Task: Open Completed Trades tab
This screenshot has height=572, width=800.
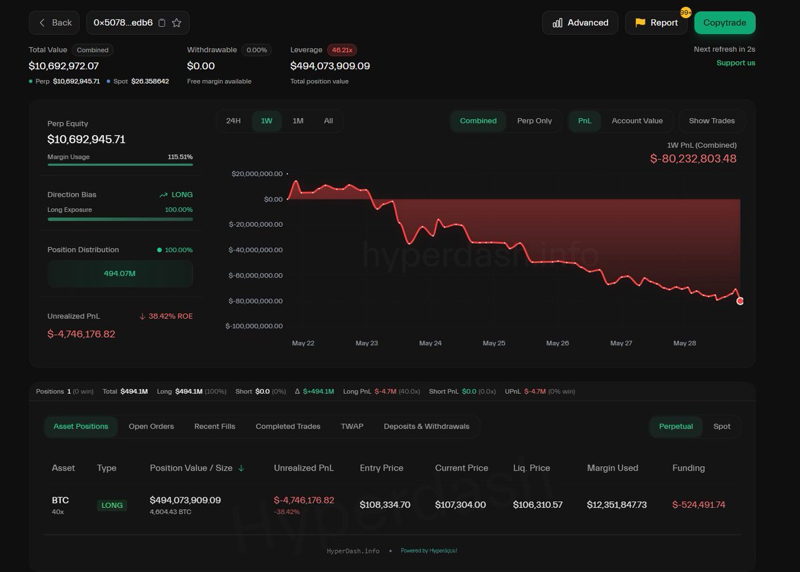Action: pos(288,426)
